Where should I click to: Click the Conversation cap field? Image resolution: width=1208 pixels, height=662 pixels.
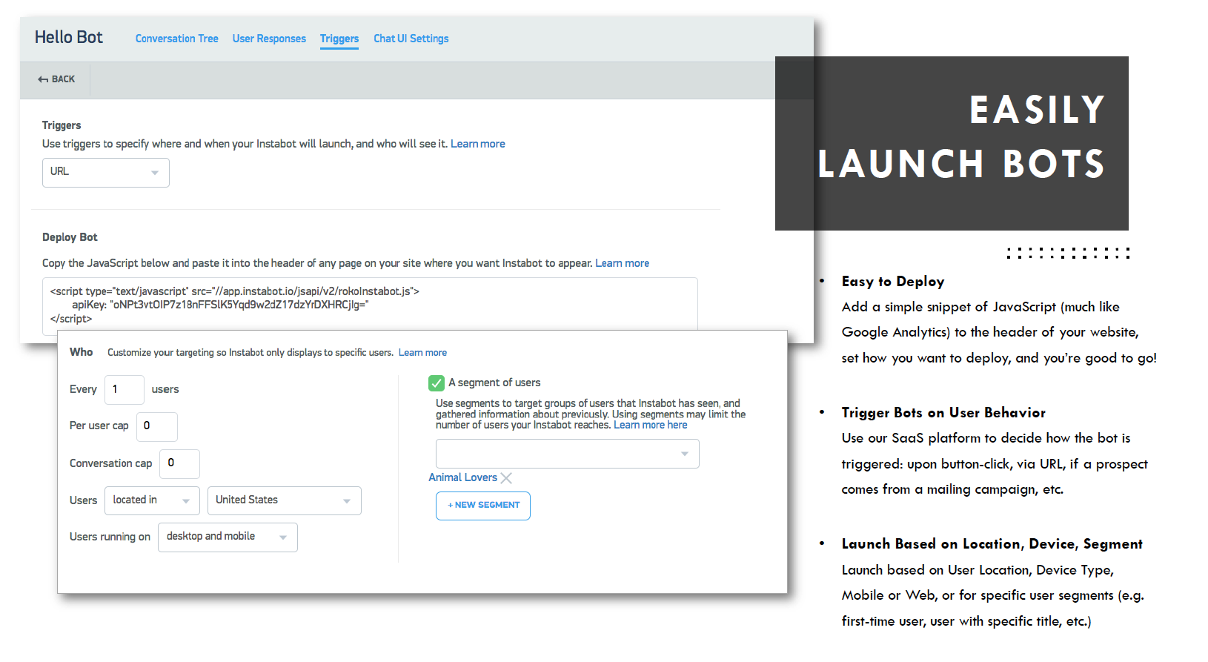pyautogui.click(x=180, y=463)
